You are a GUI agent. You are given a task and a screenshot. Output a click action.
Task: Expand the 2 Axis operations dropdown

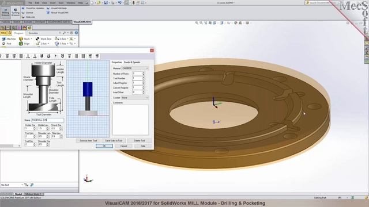pos(48,44)
